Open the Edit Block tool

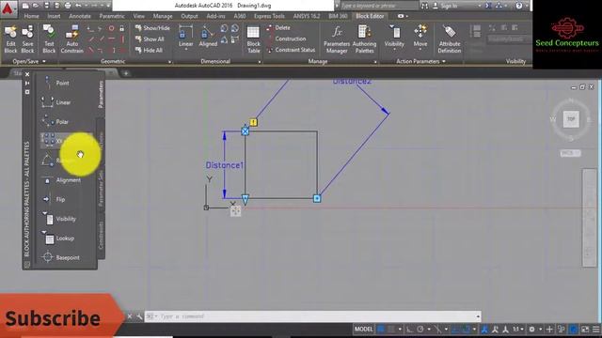pos(10,39)
